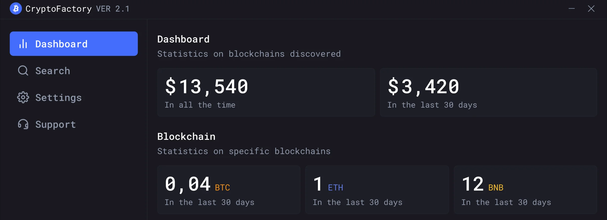Select the highlighted Dashboard navigation item

click(x=73, y=44)
